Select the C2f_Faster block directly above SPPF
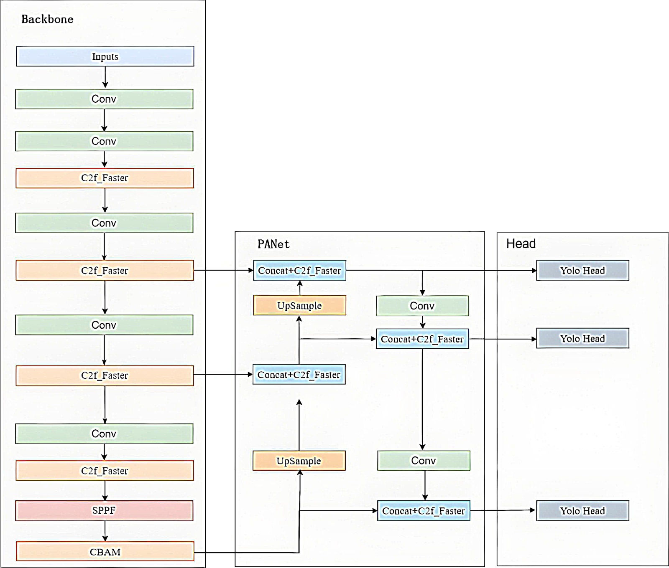Viewport: 669px width, 568px height. pyautogui.click(x=105, y=471)
